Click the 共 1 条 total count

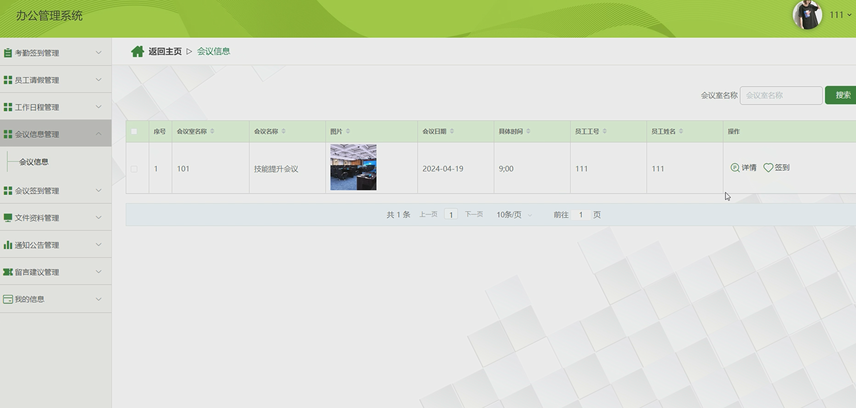pyautogui.click(x=398, y=215)
